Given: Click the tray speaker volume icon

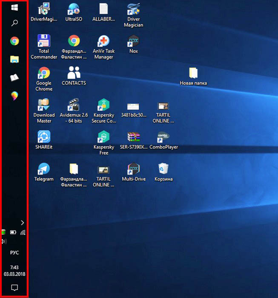Looking at the screenshot, I should click(x=4, y=241).
